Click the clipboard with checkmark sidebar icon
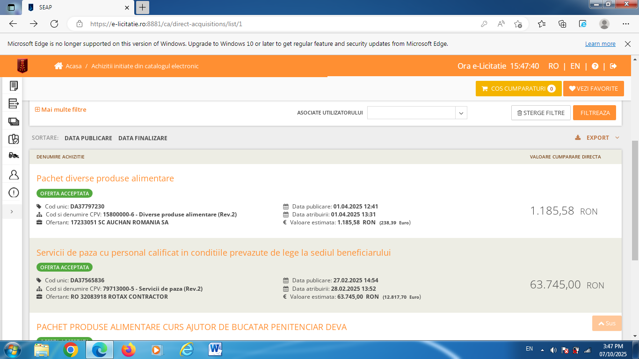Image resolution: width=639 pixels, height=359 pixels. tap(14, 139)
